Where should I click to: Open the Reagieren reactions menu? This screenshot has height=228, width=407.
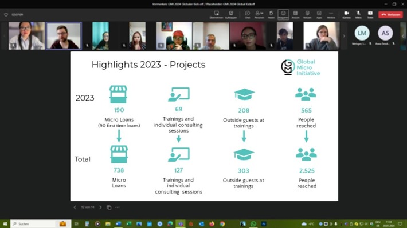[x=283, y=14]
